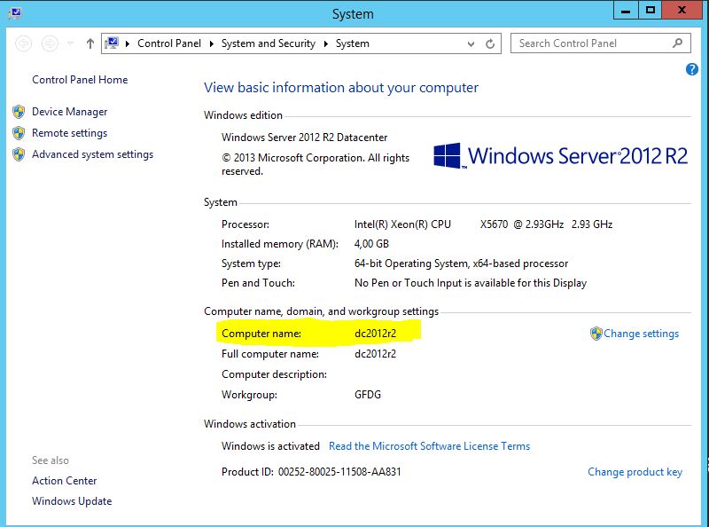Select the System breadcrumb item
The width and height of the screenshot is (709, 527).
click(352, 43)
